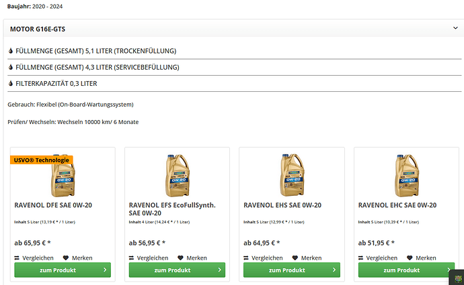Go to product RAVENOL EHS via zum Produkt
This screenshot has height=285, width=464.
tap(292, 270)
